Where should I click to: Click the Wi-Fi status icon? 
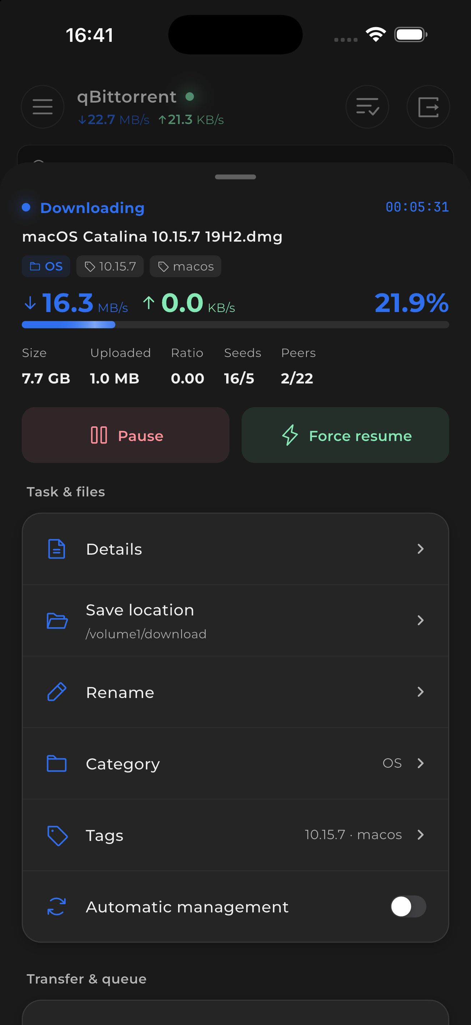tap(376, 35)
